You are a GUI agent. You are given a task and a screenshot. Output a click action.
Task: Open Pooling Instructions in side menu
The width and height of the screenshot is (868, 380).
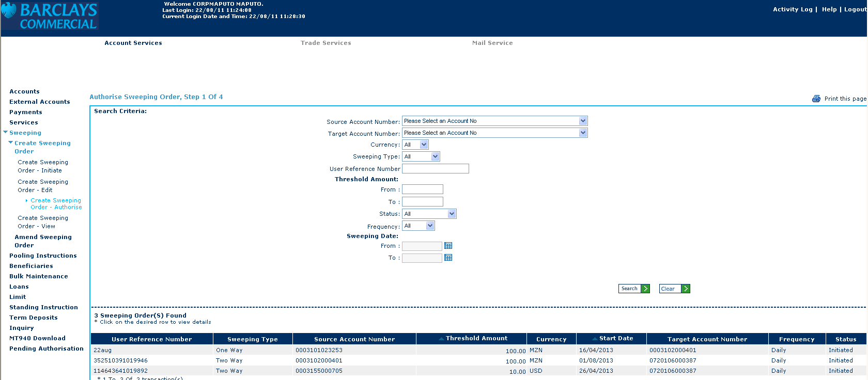click(x=43, y=256)
